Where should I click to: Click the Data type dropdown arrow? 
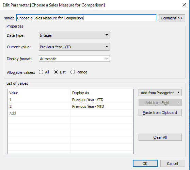click(x=107, y=35)
